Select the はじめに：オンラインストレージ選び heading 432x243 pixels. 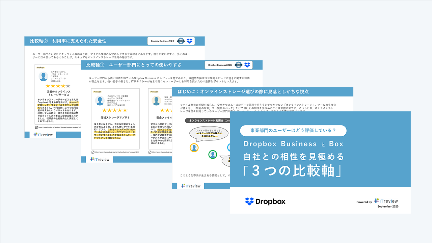click(243, 91)
